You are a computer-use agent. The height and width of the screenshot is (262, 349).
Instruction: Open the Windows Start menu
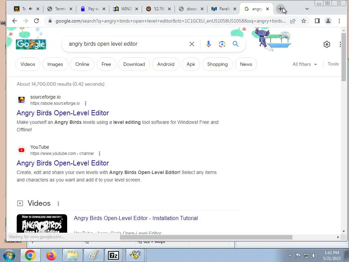[9, 255]
